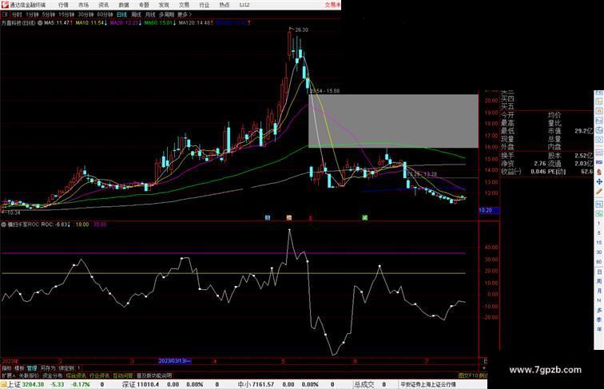Click the 另存为 button

coord(48,368)
